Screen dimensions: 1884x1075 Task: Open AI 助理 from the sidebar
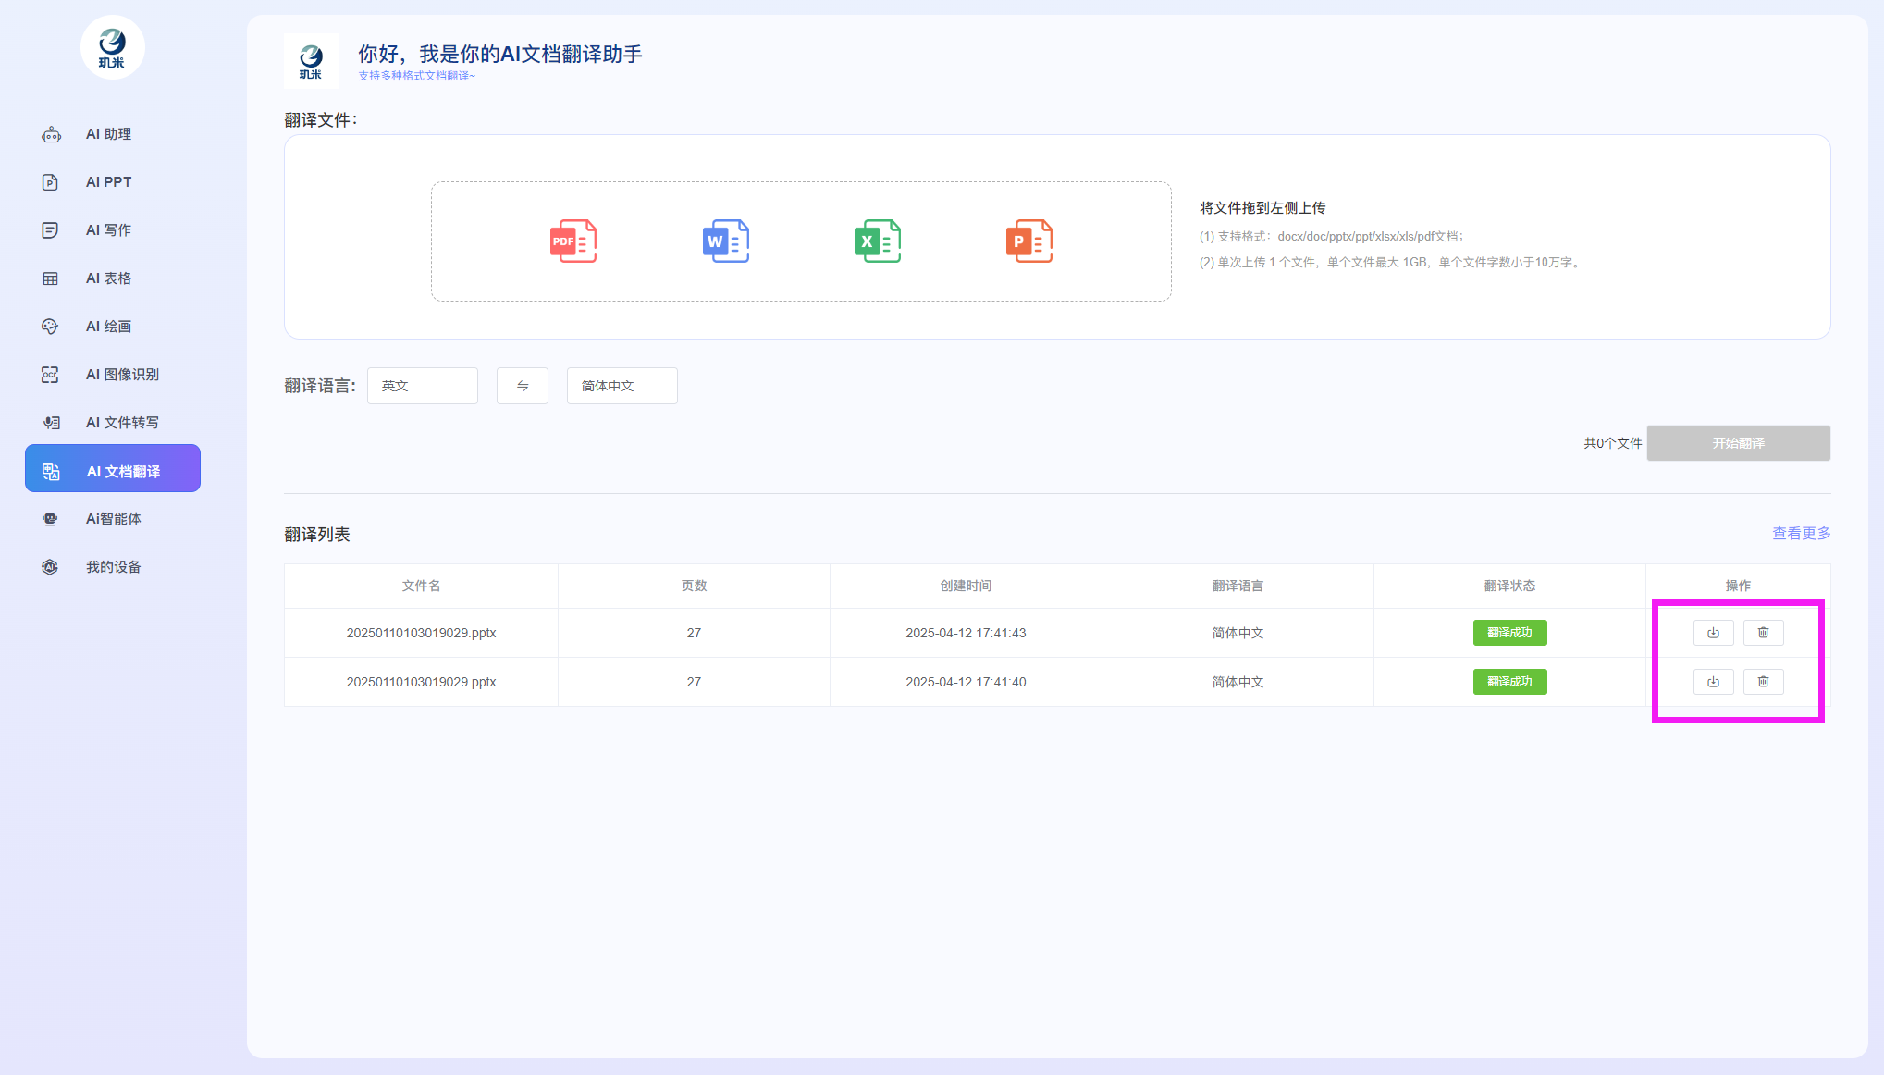[x=108, y=134]
